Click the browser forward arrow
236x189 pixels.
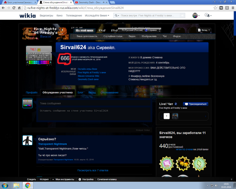(x=8, y=8)
